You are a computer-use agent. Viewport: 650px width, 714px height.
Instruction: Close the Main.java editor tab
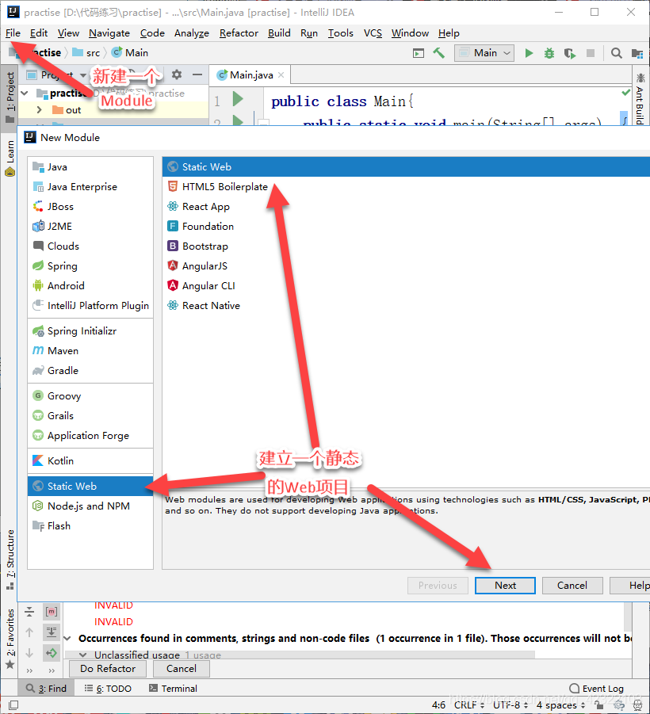[x=281, y=75]
